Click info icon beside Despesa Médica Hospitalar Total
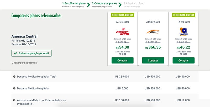210x107 pixels. coord(14,77)
